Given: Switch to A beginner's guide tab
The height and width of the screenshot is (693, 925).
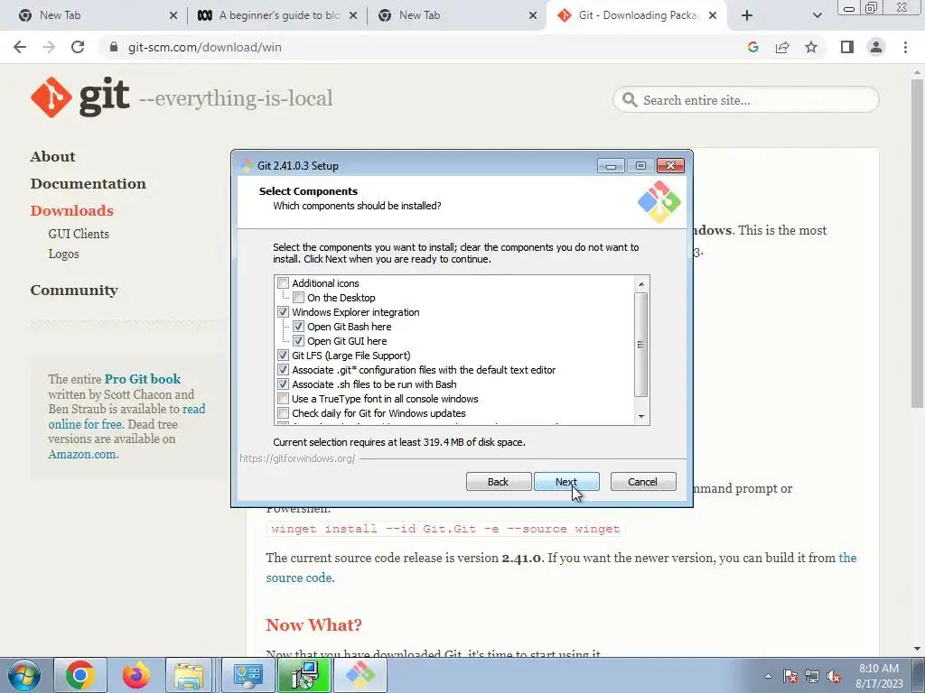Looking at the screenshot, I should [278, 15].
